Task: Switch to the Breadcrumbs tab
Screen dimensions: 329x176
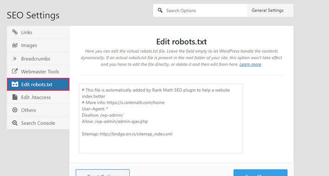Action: [38, 58]
